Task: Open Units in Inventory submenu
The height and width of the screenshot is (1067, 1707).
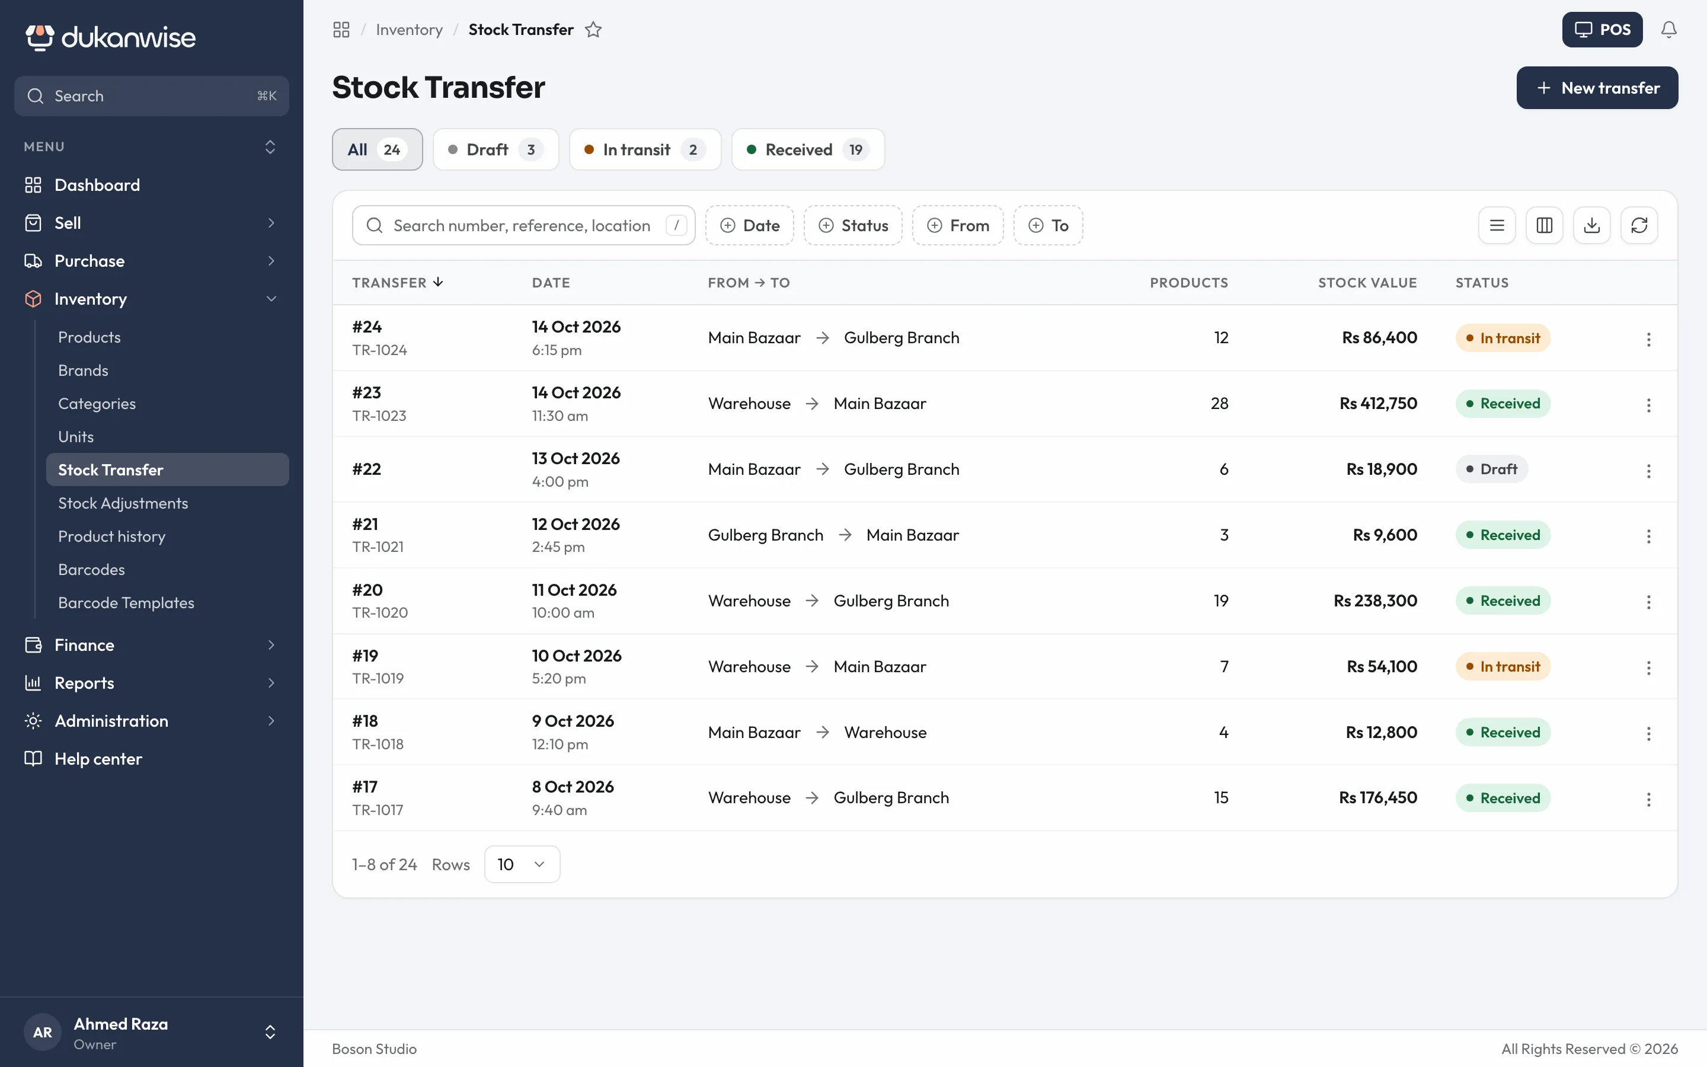Action: 168,437
